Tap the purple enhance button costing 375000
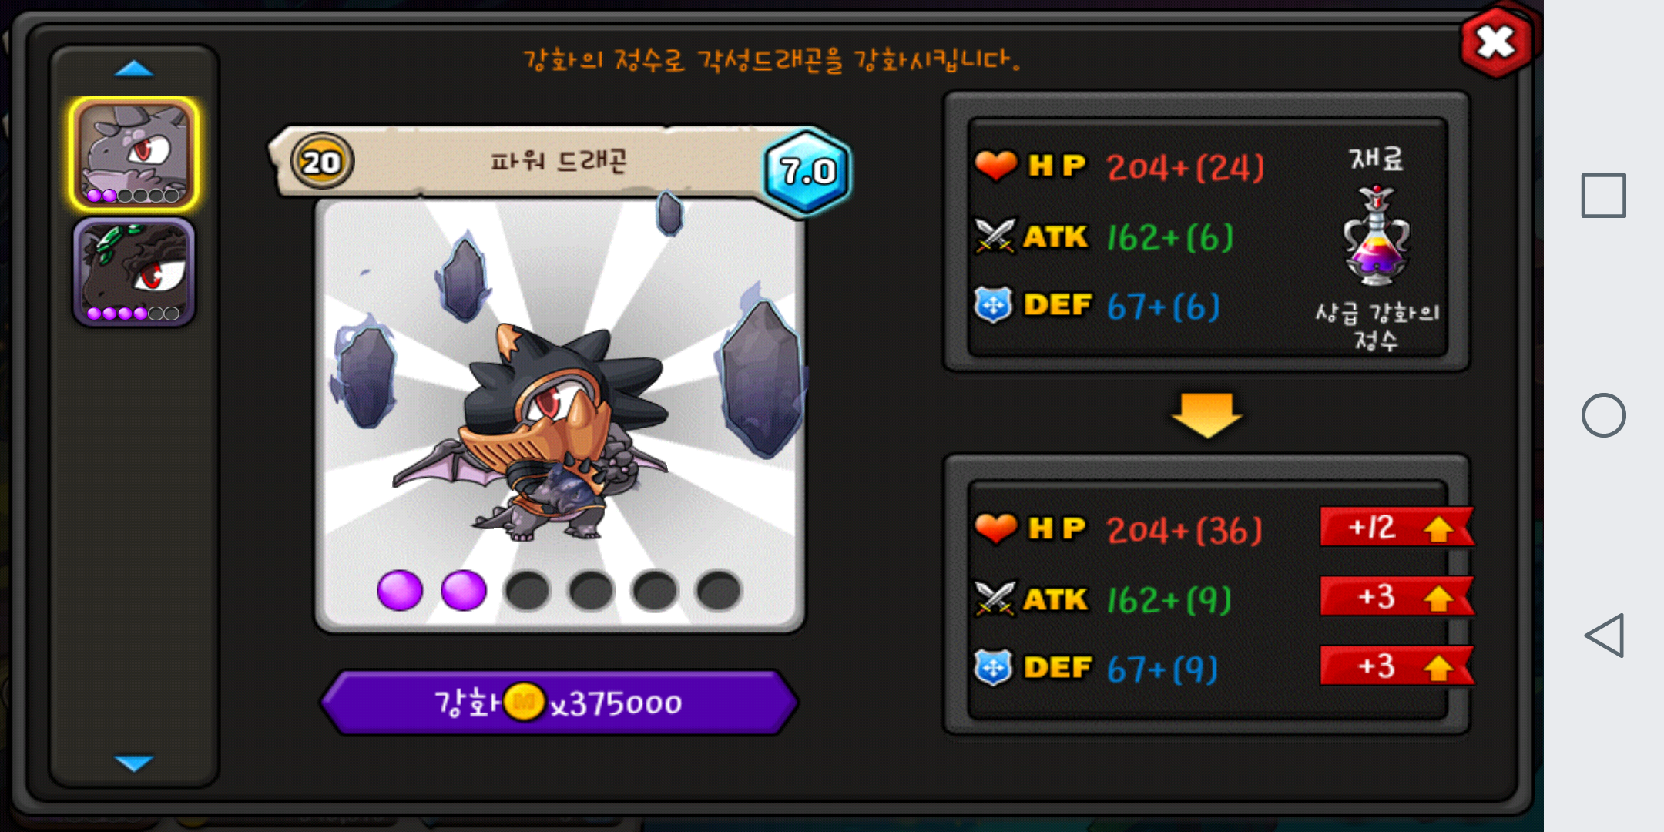The height and width of the screenshot is (832, 1664). coord(559,703)
